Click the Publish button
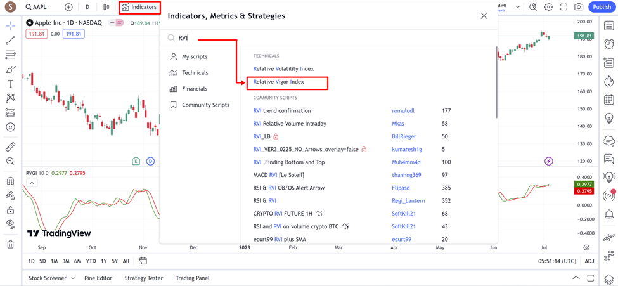 pyautogui.click(x=602, y=7)
